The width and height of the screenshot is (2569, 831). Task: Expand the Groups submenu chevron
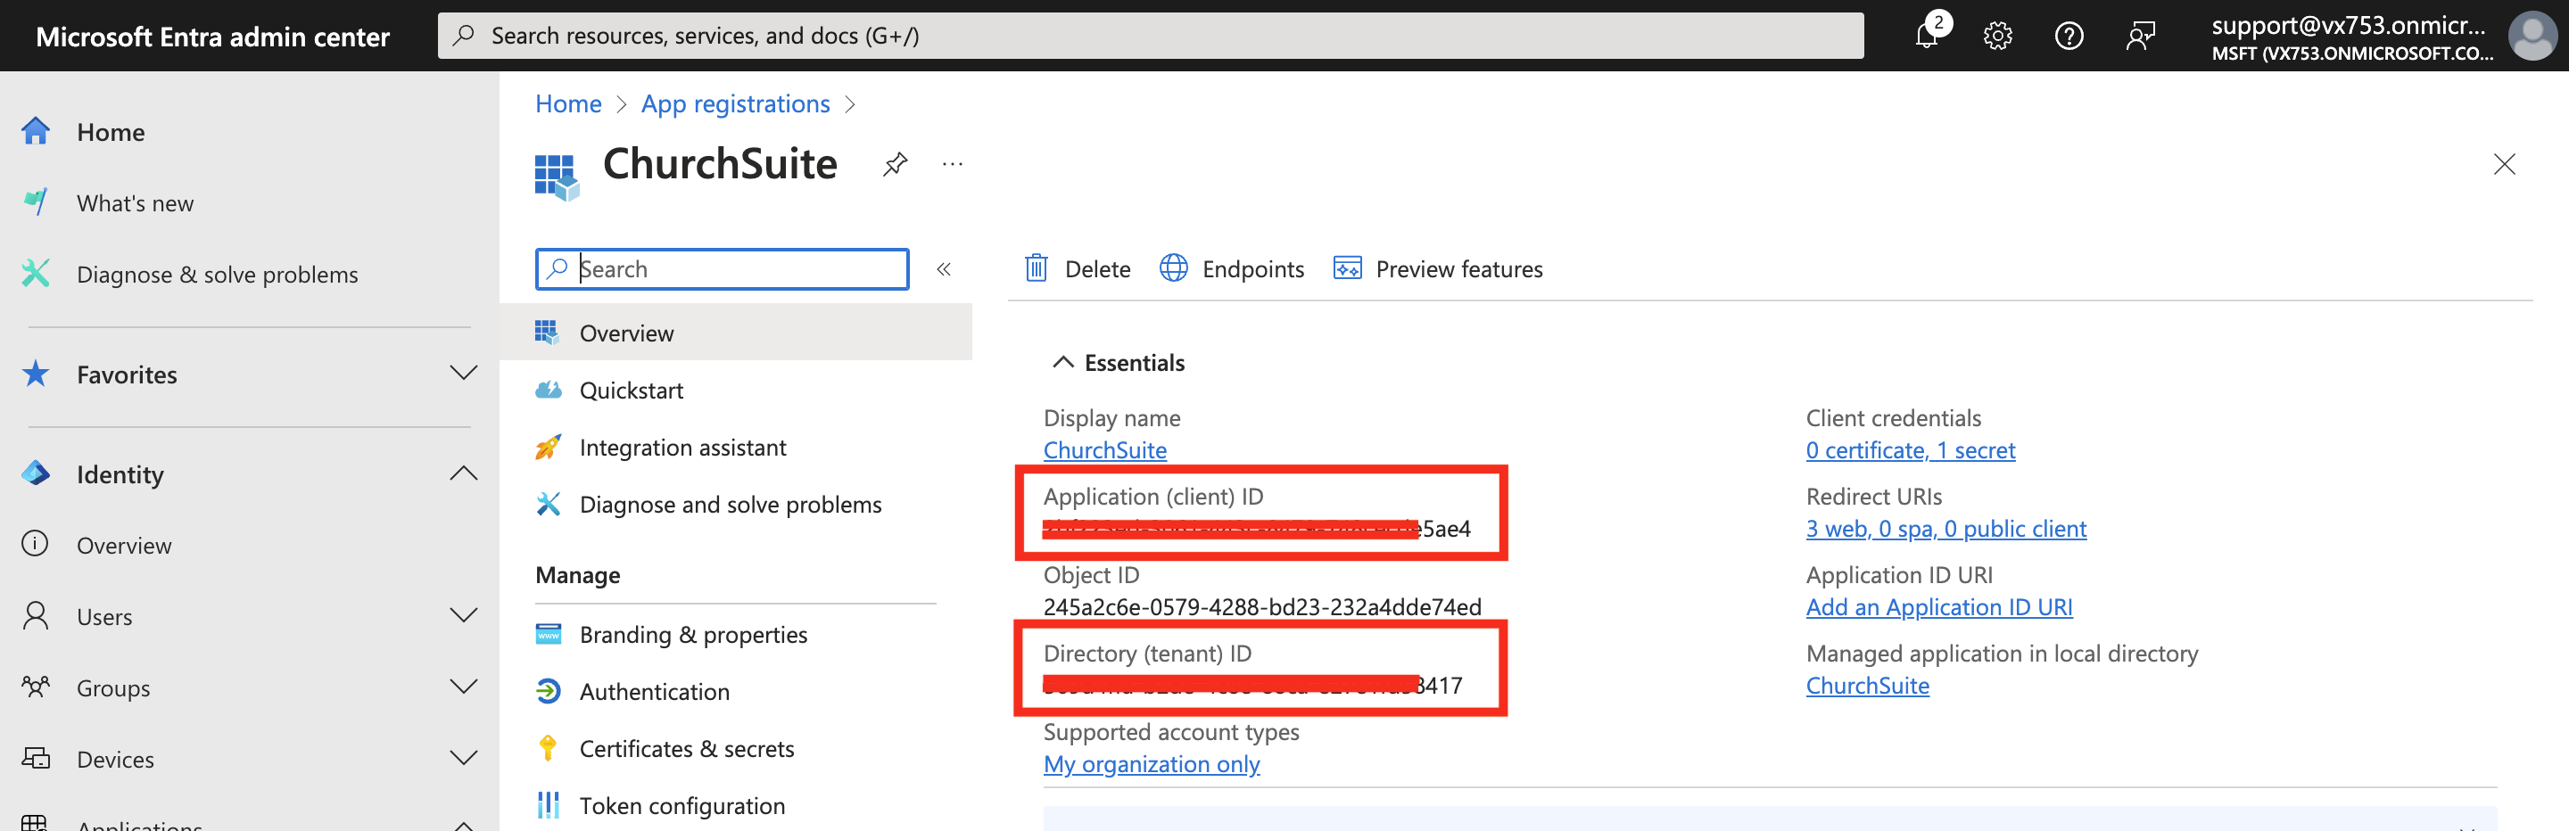[x=464, y=687]
